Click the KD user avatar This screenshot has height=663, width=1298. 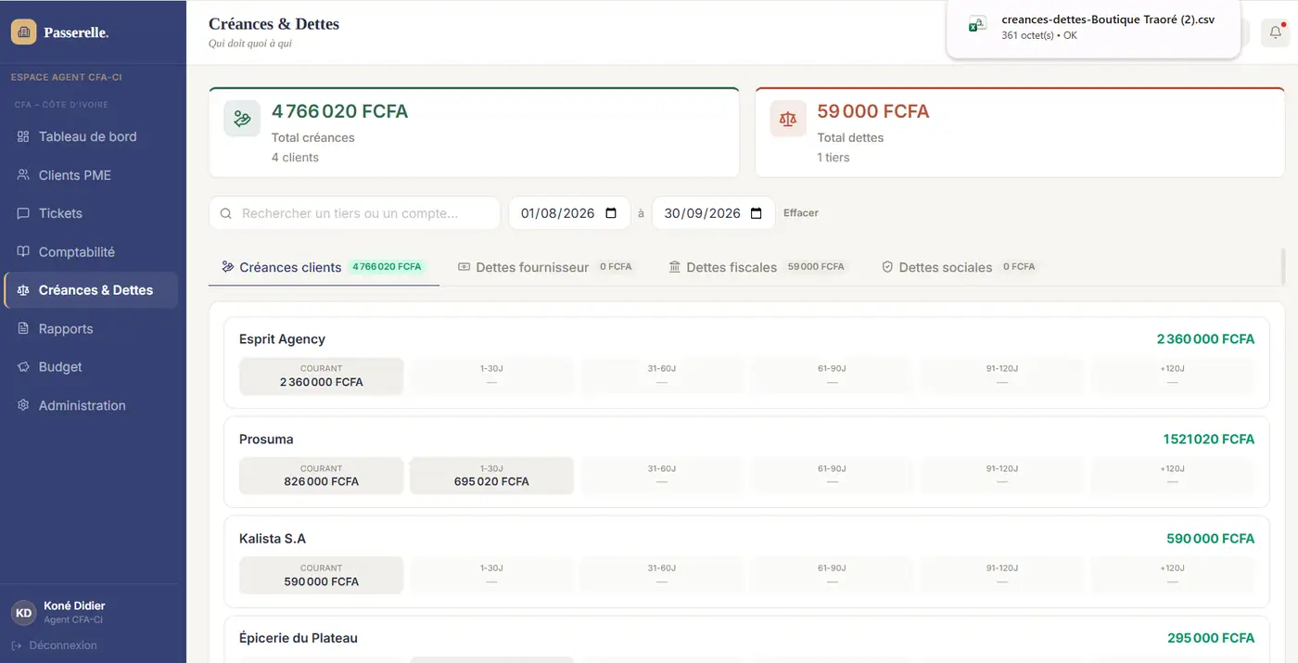pos(24,613)
